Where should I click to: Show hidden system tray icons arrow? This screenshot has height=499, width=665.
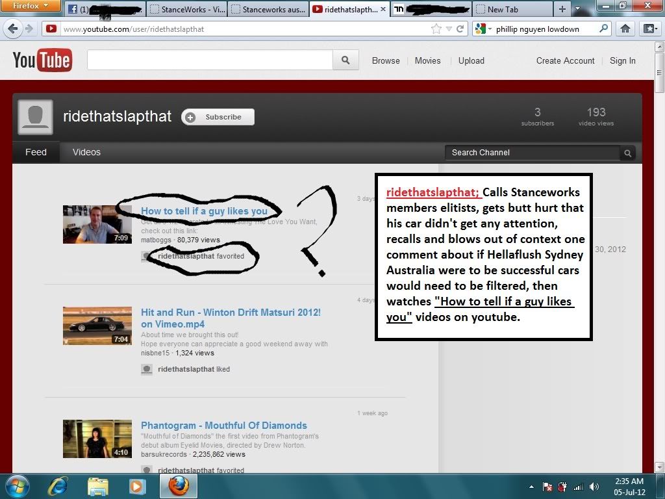(x=531, y=487)
